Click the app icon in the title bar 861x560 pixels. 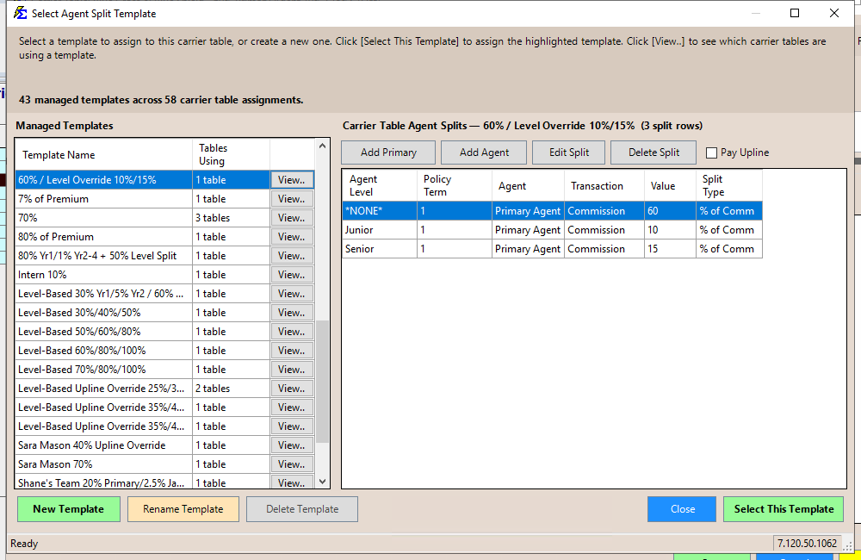(20, 14)
